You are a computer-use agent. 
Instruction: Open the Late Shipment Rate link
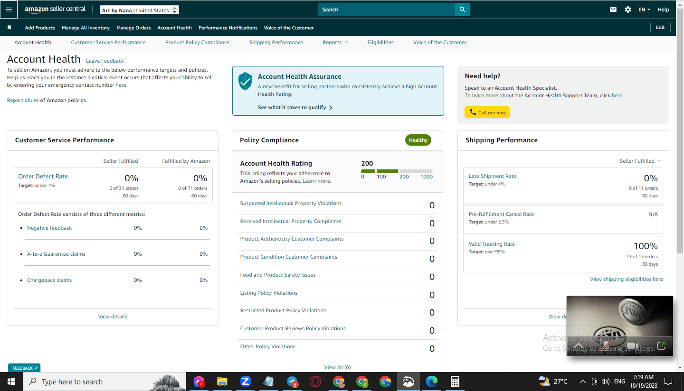click(493, 176)
